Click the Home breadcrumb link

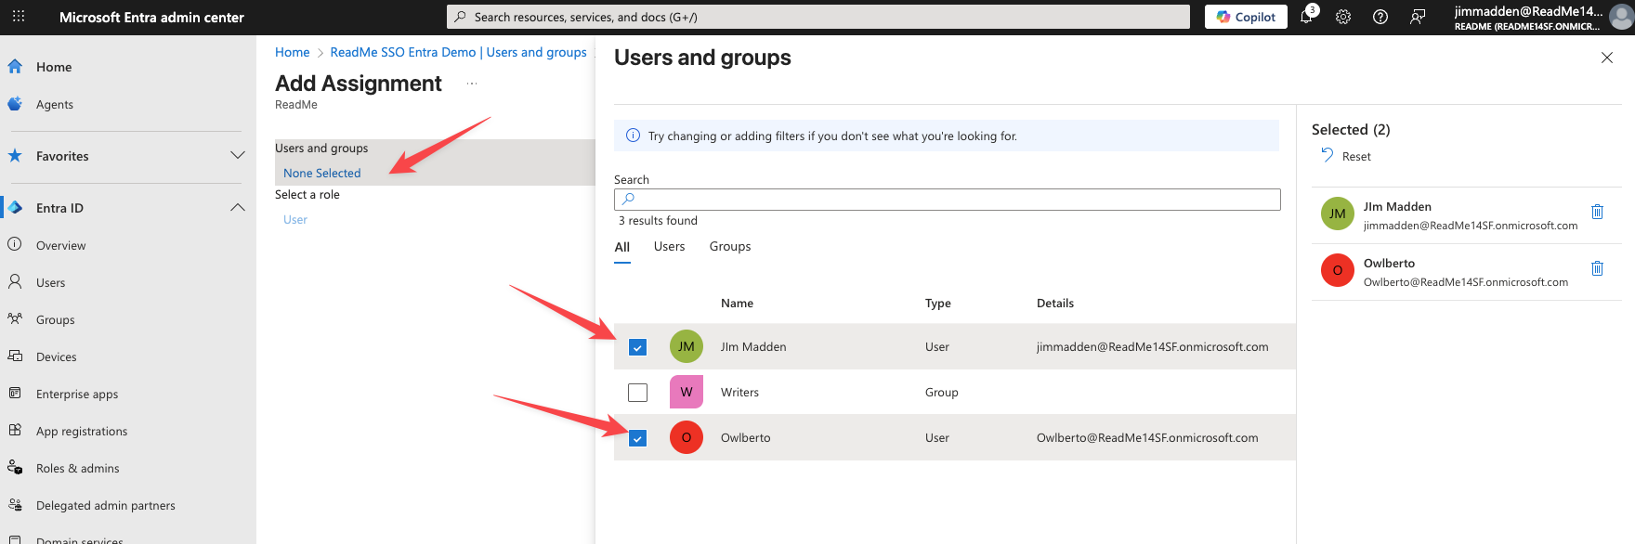[292, 52]
